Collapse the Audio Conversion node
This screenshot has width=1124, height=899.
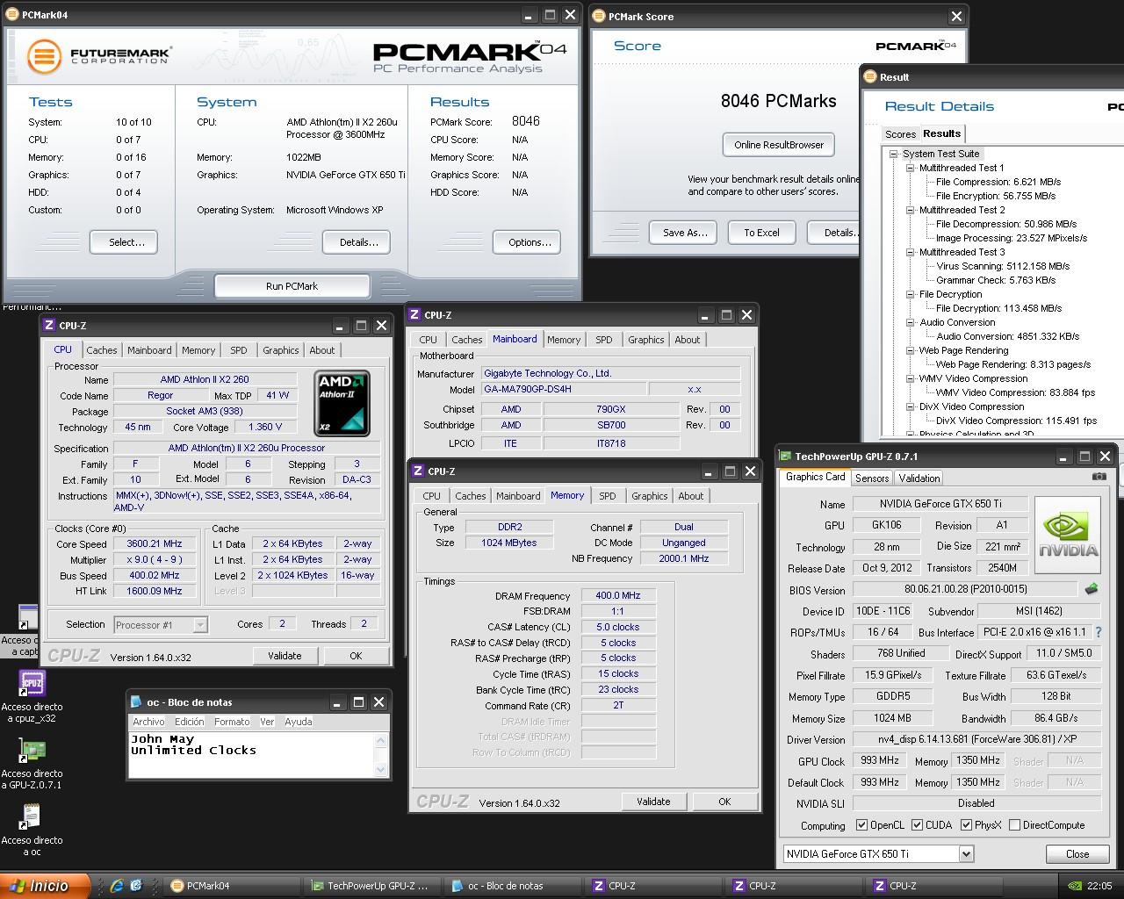pyautogui.click(x=911, y=322)
